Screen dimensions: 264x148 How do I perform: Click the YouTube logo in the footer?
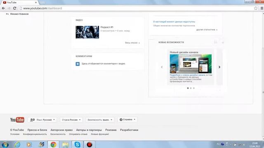click(x=17, y=120)
